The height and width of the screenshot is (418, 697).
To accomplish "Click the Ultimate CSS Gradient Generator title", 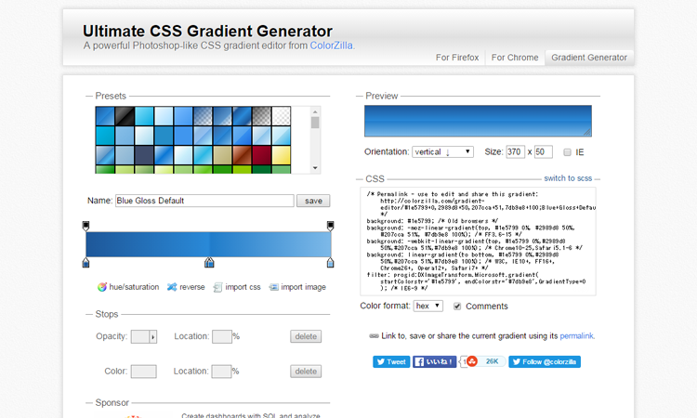I will tap(207, 31).
